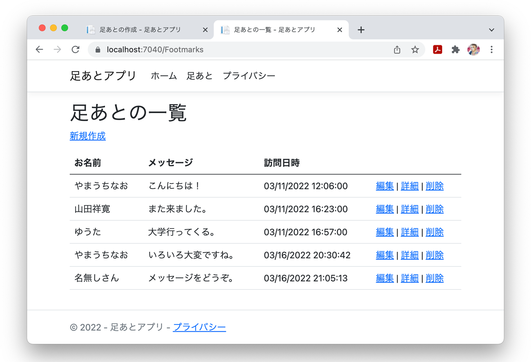
Task: Click 詳細 for こんにちは！ row
Action: 410,186
